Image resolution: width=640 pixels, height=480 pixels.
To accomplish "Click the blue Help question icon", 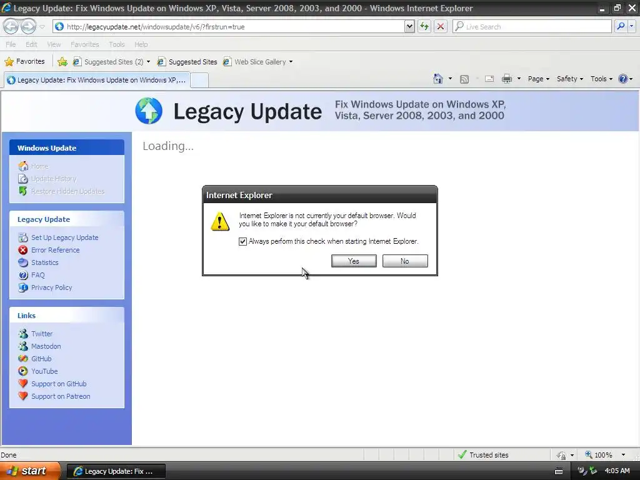I will 623,79.
